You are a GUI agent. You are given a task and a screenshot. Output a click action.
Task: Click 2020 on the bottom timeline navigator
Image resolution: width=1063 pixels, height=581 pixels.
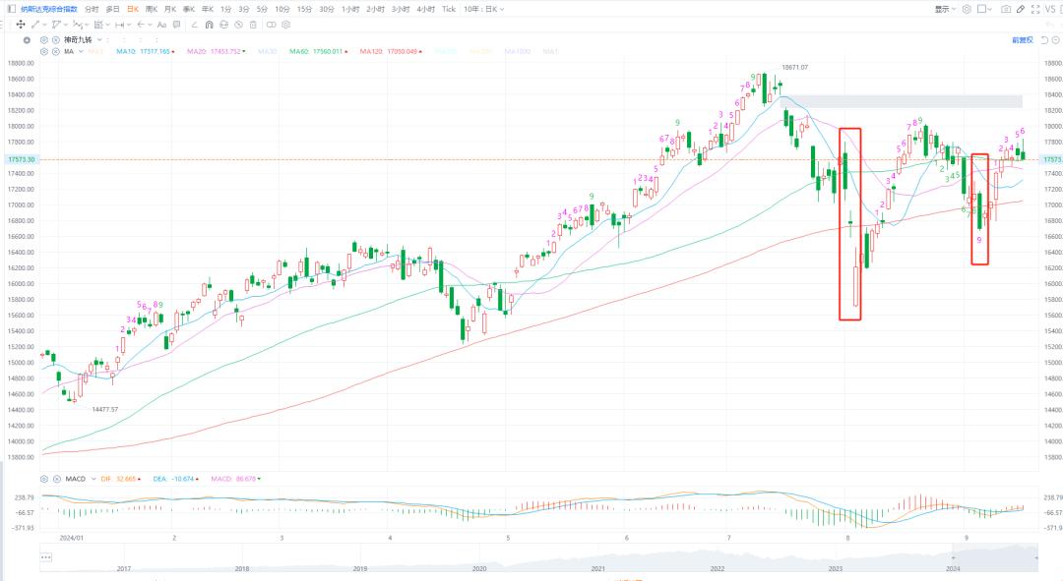click(x=479, y=568)
